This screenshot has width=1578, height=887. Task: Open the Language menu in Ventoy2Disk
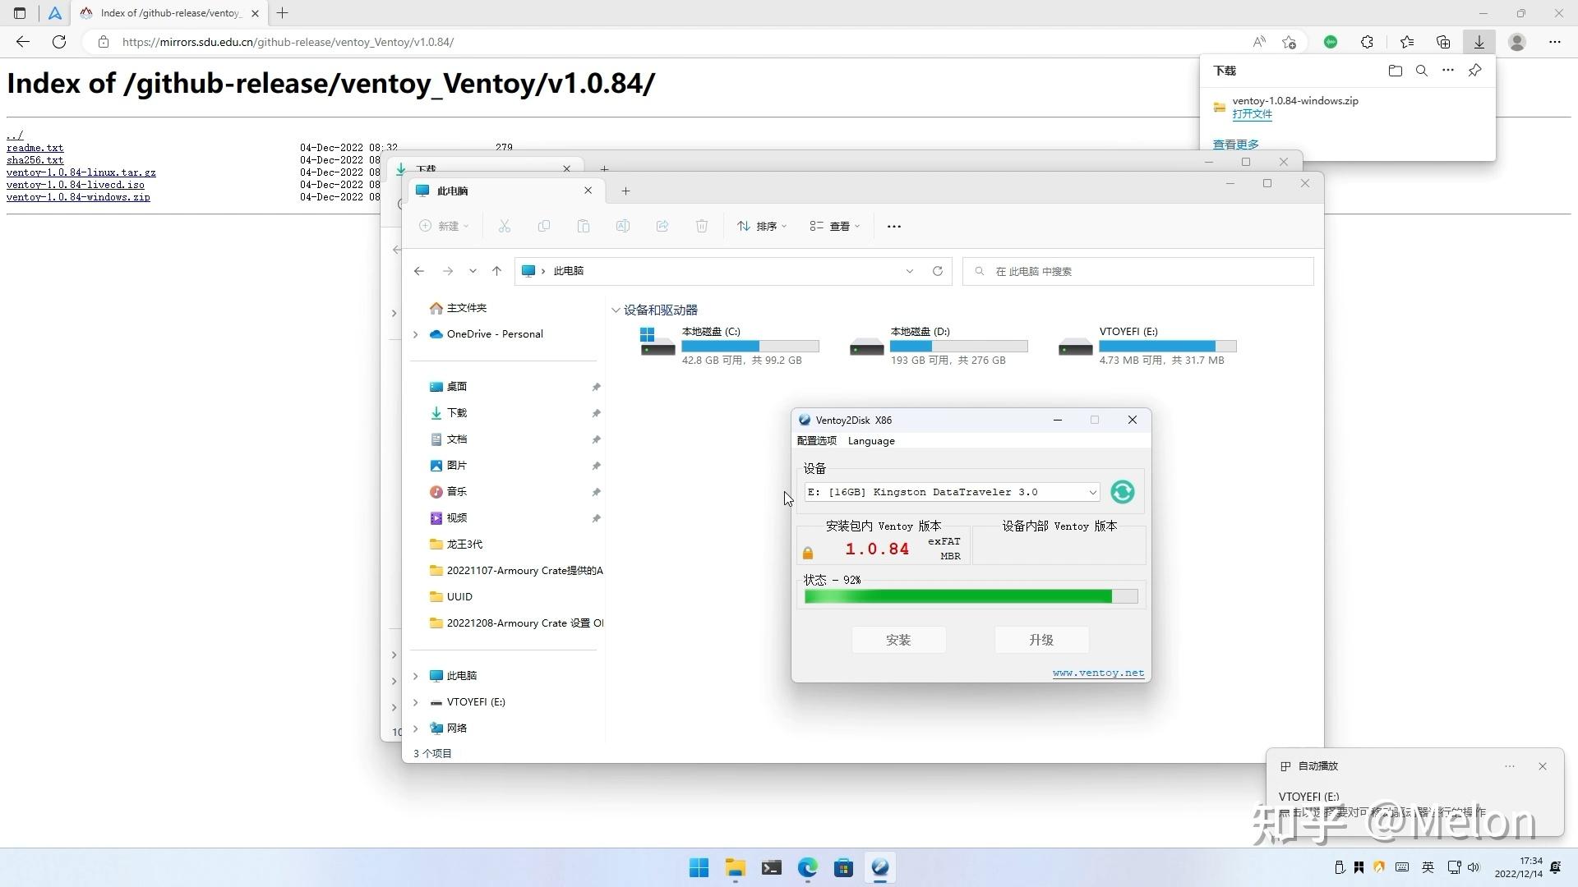[x=870, y=441]
